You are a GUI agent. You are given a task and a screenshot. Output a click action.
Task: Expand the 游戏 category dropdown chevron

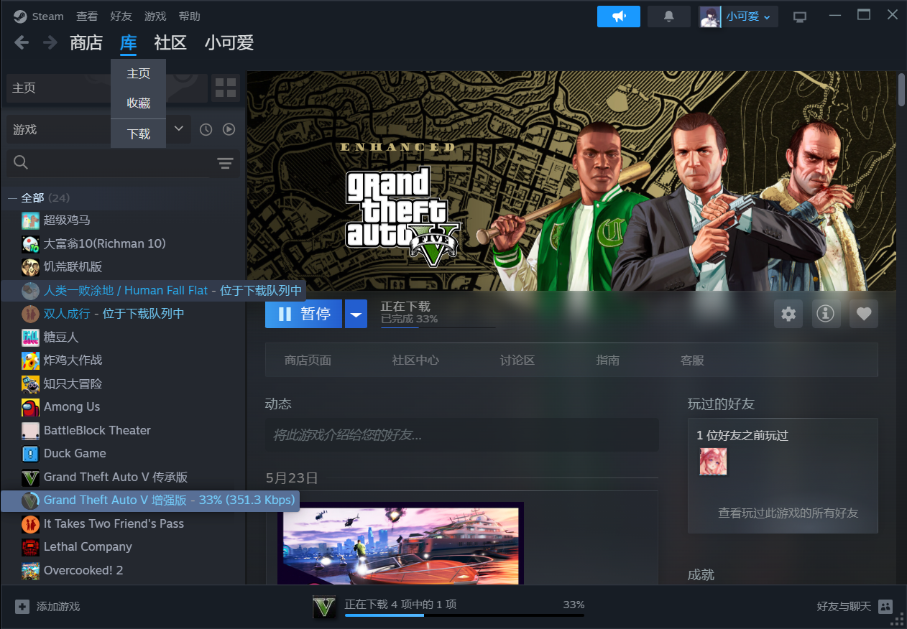point(179,129)
